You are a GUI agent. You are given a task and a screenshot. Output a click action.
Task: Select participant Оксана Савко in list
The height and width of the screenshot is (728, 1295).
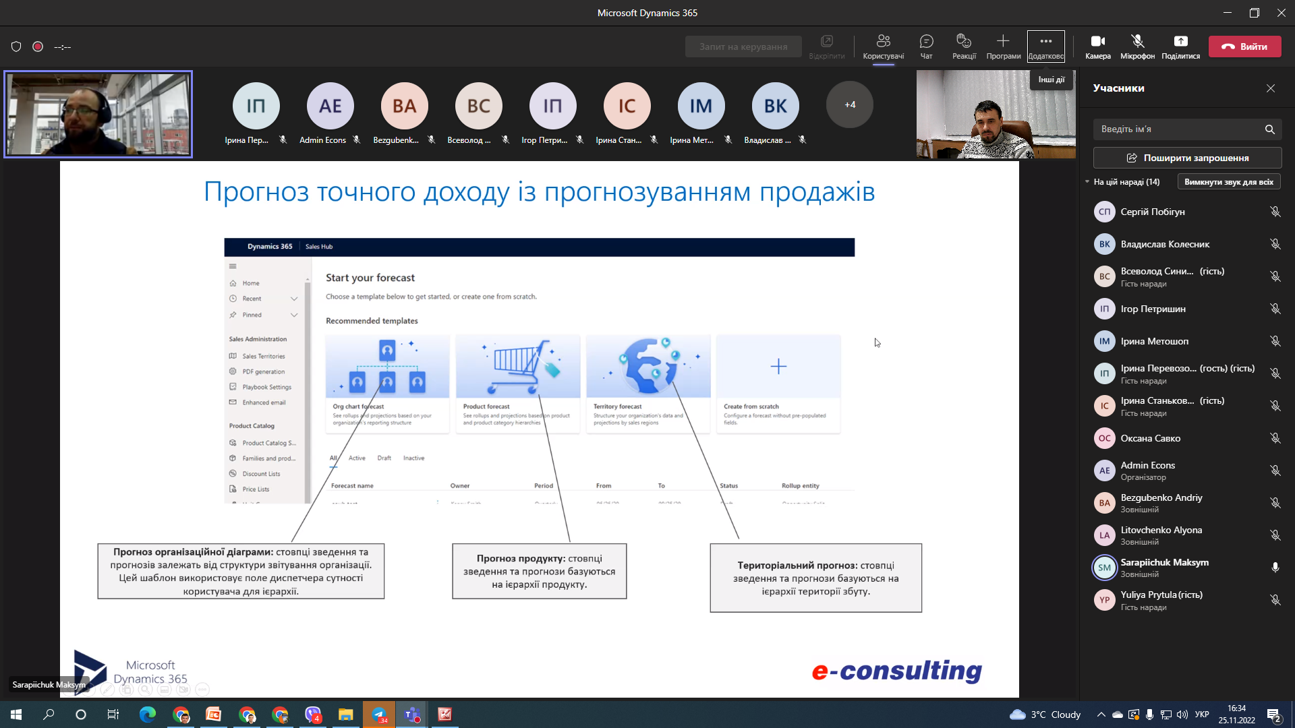pos(1150,438)
